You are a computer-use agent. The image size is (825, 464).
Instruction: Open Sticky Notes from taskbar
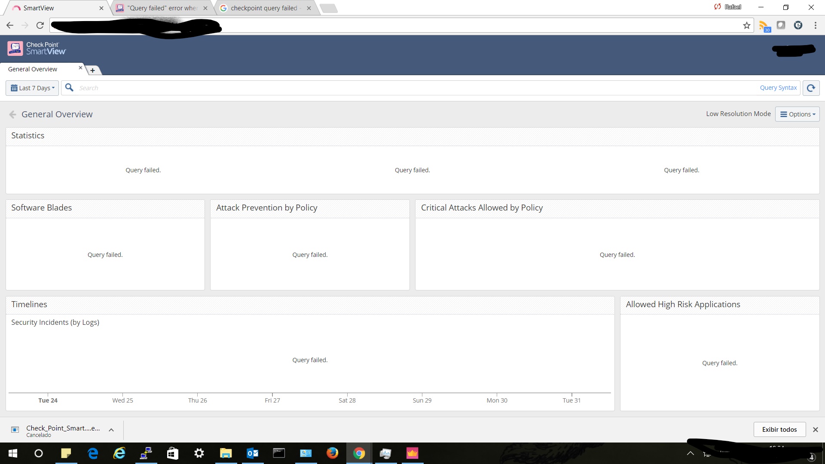pos(66,453)
